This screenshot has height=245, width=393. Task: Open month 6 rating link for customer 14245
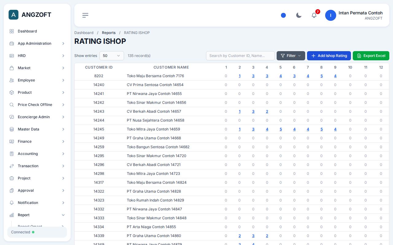click(294, 129)
